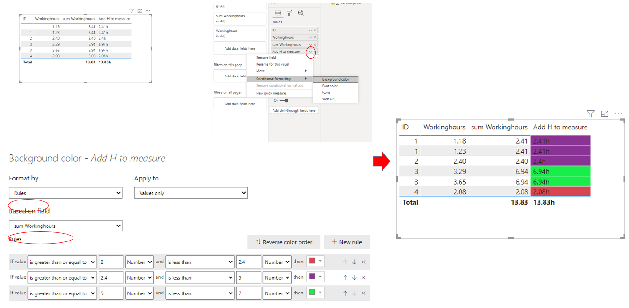Click Add data fields here under all pages
The width and height of the screenshot is (629, 308).
tap(240, 104)
